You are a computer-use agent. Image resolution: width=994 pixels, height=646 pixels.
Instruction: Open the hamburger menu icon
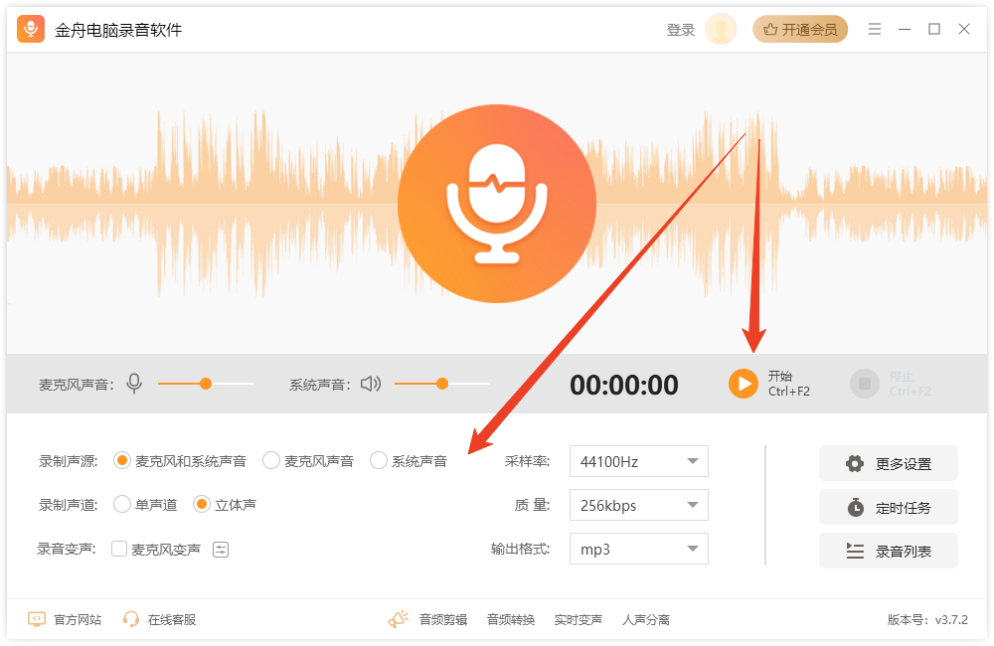[874, 29]
